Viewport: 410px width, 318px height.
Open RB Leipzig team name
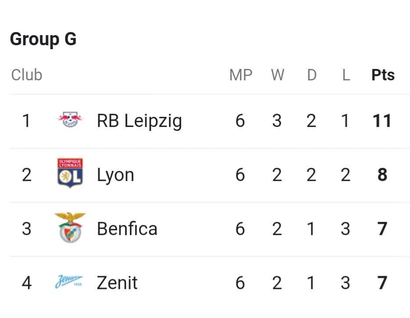139,121
